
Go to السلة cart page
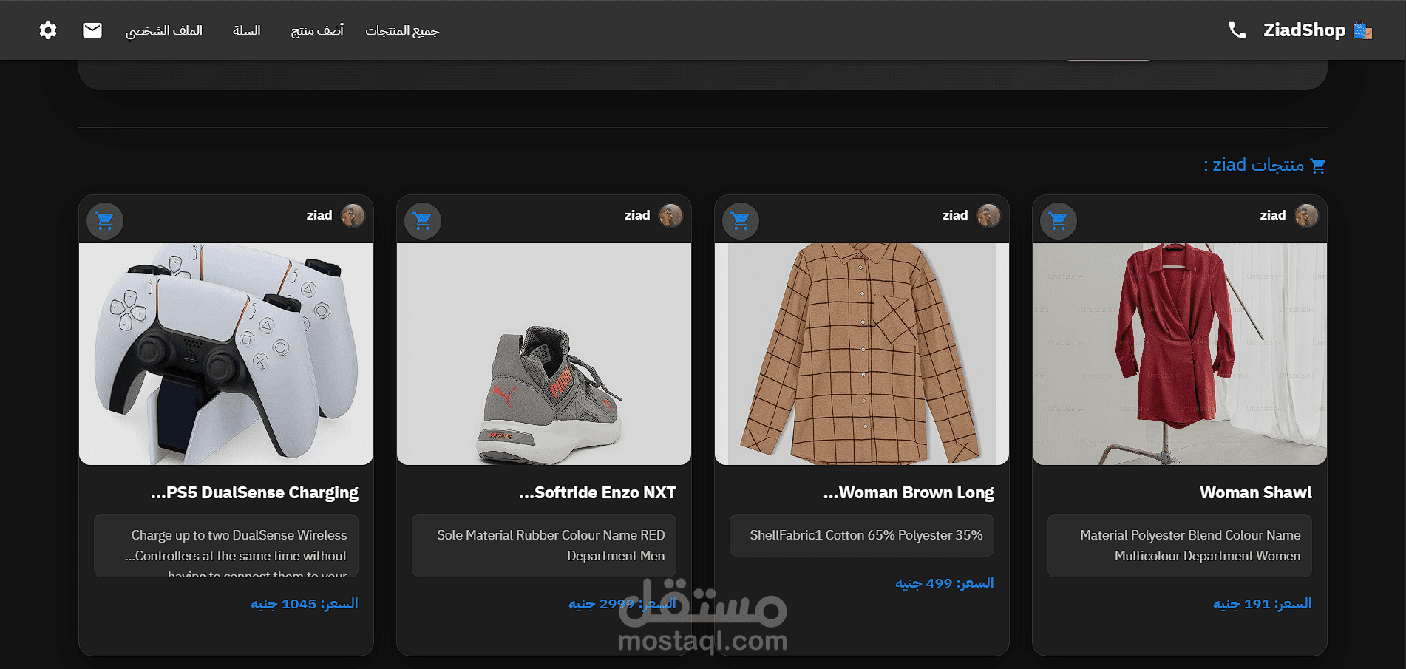[x=247, y=30]
